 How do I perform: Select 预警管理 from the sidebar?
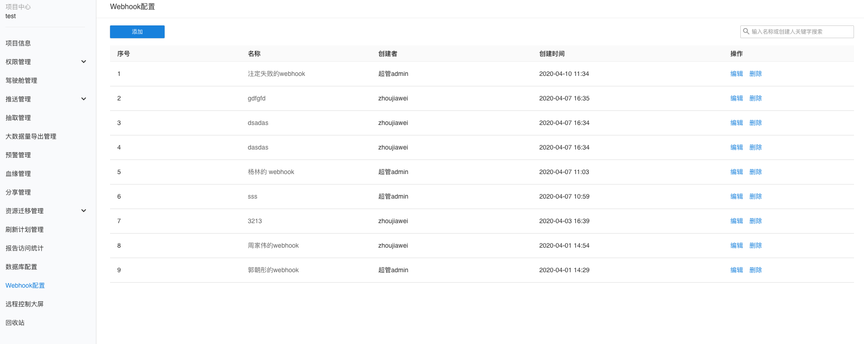pyautogui.click(x=18, y=155)
